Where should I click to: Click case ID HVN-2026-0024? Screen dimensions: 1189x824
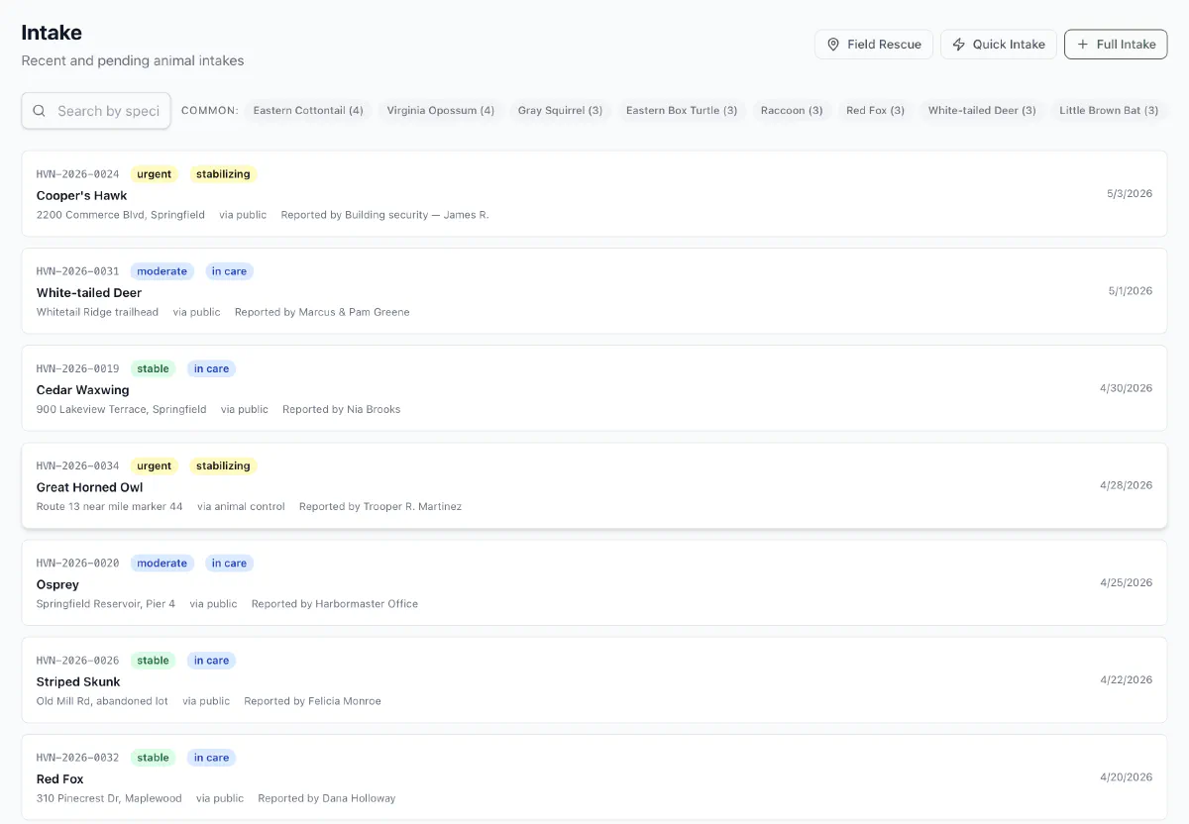(x=77, y=174)
